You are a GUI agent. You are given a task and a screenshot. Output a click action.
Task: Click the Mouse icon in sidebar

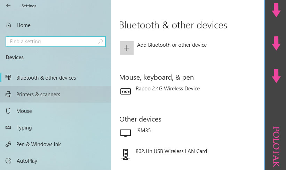coord(8,111)
